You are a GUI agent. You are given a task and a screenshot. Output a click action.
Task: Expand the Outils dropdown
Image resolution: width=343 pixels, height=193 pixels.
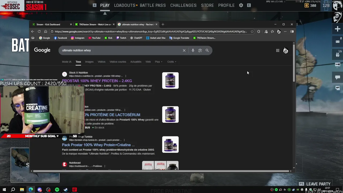[x=172, y=62]
